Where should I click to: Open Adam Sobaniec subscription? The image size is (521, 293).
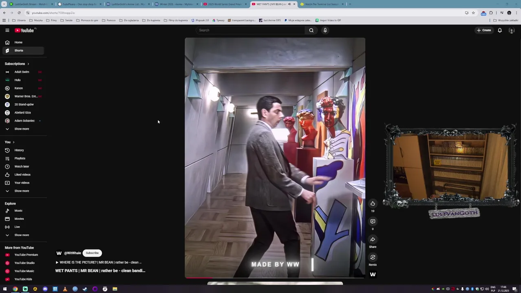pyautogui.click(x=23, y=121)
